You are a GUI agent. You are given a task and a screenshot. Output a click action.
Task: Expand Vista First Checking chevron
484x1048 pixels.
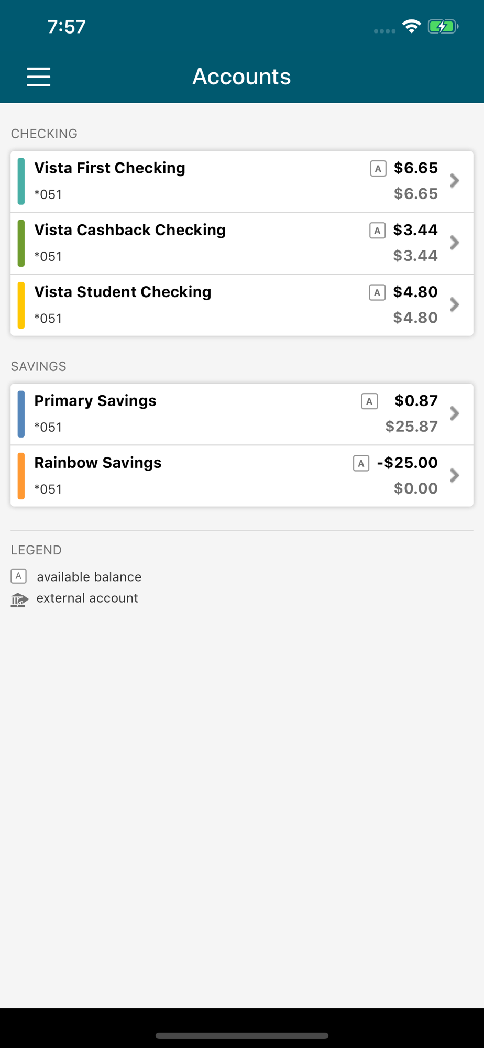point(455,181)
